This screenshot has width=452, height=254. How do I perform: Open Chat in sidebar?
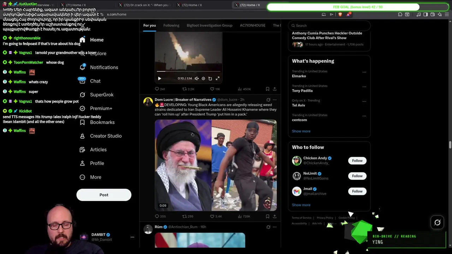pos(90,81)
